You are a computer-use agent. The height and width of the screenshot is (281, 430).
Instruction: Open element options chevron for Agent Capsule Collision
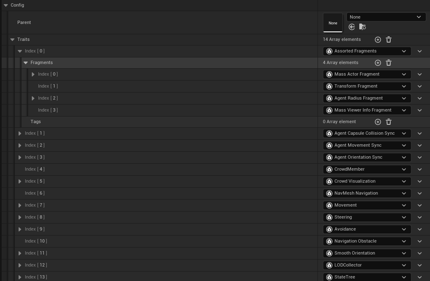click(x=420, y=133)
